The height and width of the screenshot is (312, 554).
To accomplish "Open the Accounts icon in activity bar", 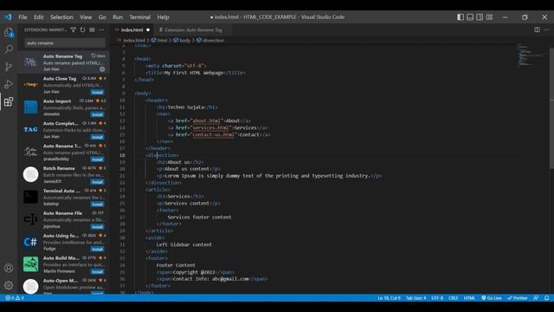I will 9,268.
